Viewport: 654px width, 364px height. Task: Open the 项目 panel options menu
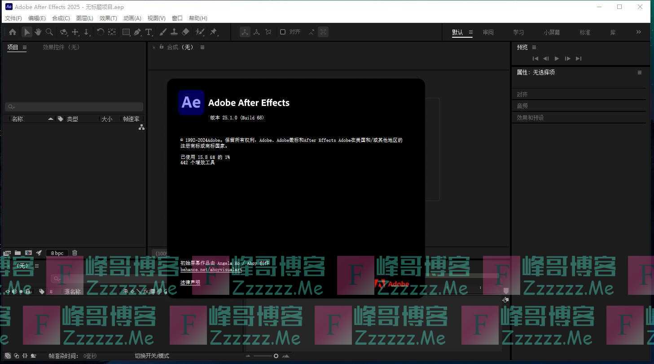pyautogui.click(x=25, y=48)
